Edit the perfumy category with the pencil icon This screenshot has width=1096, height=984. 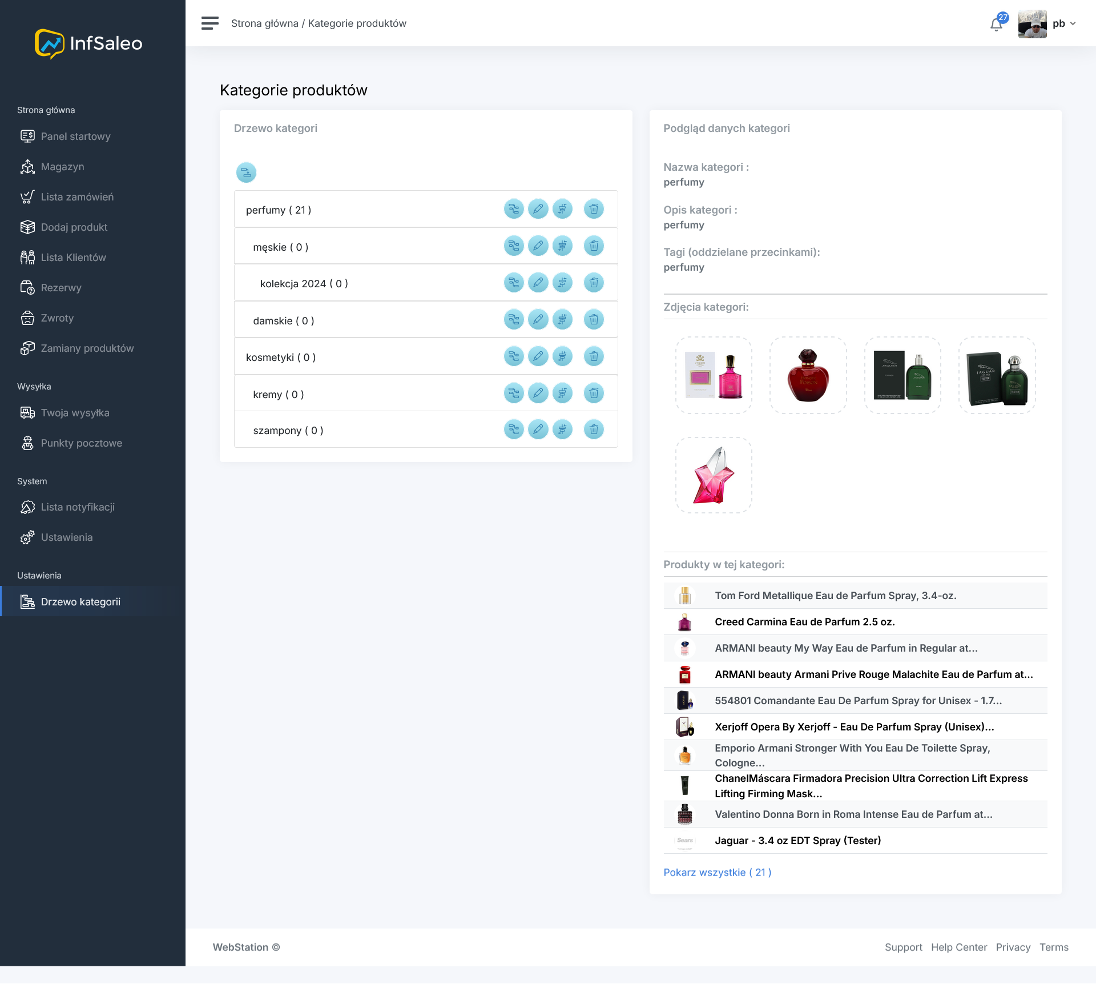click(538, 209)
